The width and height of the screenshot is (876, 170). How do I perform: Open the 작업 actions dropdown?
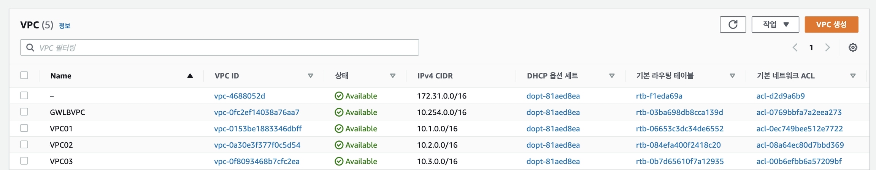775,25
